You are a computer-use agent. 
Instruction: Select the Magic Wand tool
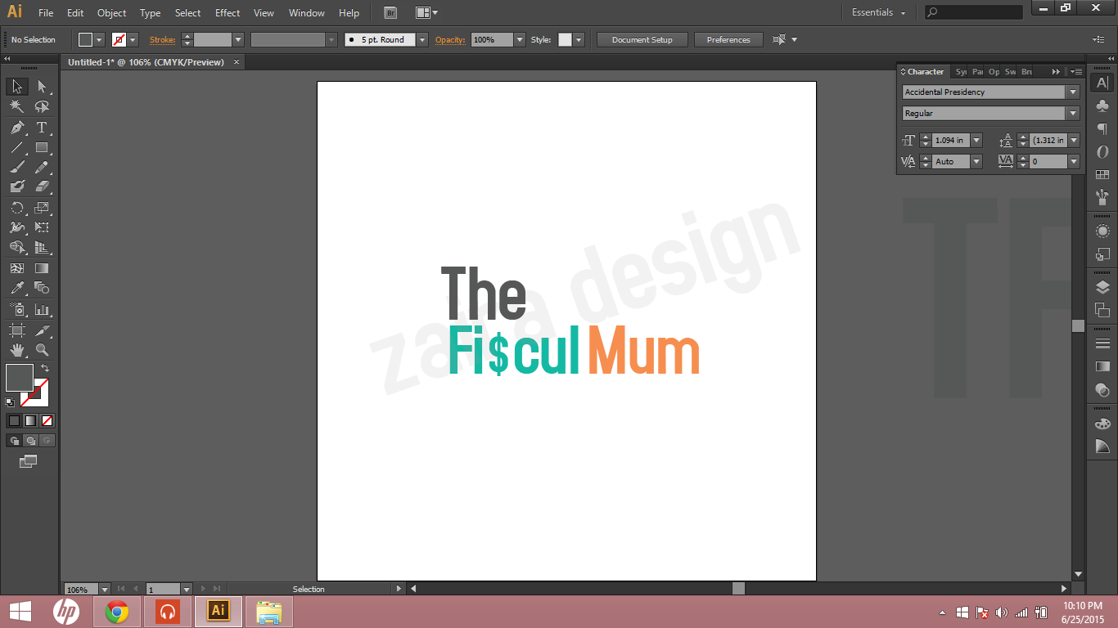pos(17,106)
